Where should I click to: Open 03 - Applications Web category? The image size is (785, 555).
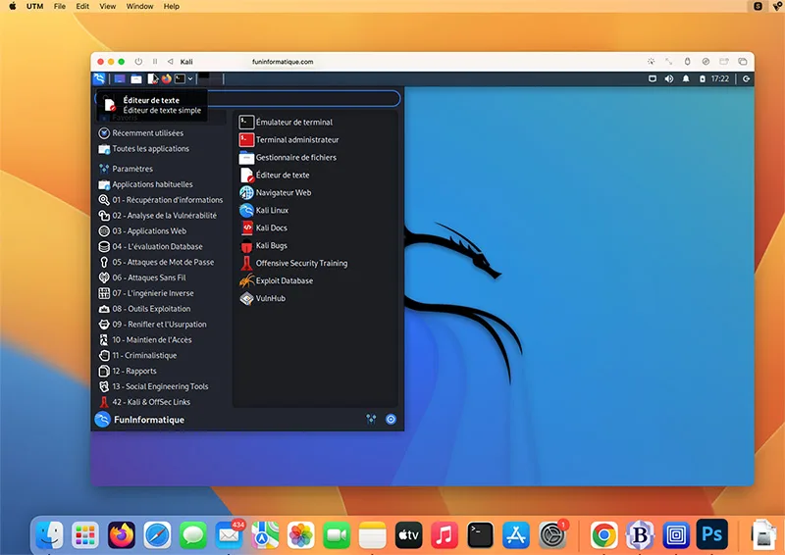pos(160,230)
